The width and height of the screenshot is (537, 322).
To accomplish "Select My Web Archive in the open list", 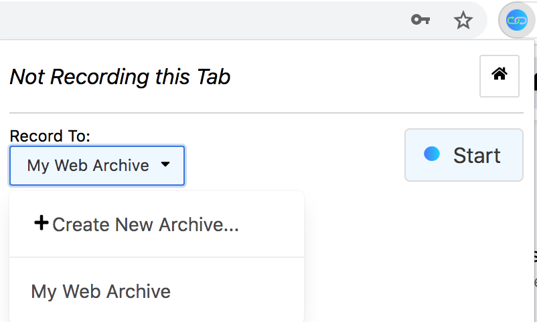I will 101,292.
